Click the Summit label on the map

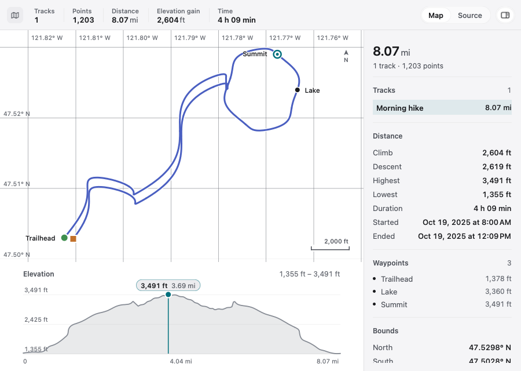click(x=255, y=54)
